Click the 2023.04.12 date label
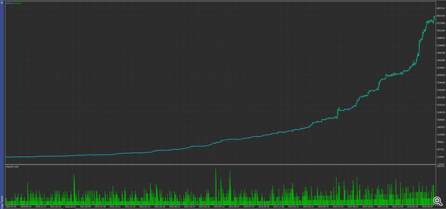This screenshot has width=446, height=209. (x=219, y=206)
